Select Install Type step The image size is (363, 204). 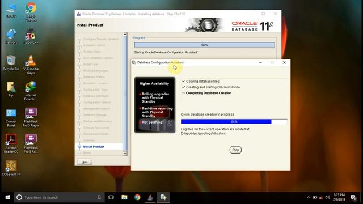pos(90,64)
